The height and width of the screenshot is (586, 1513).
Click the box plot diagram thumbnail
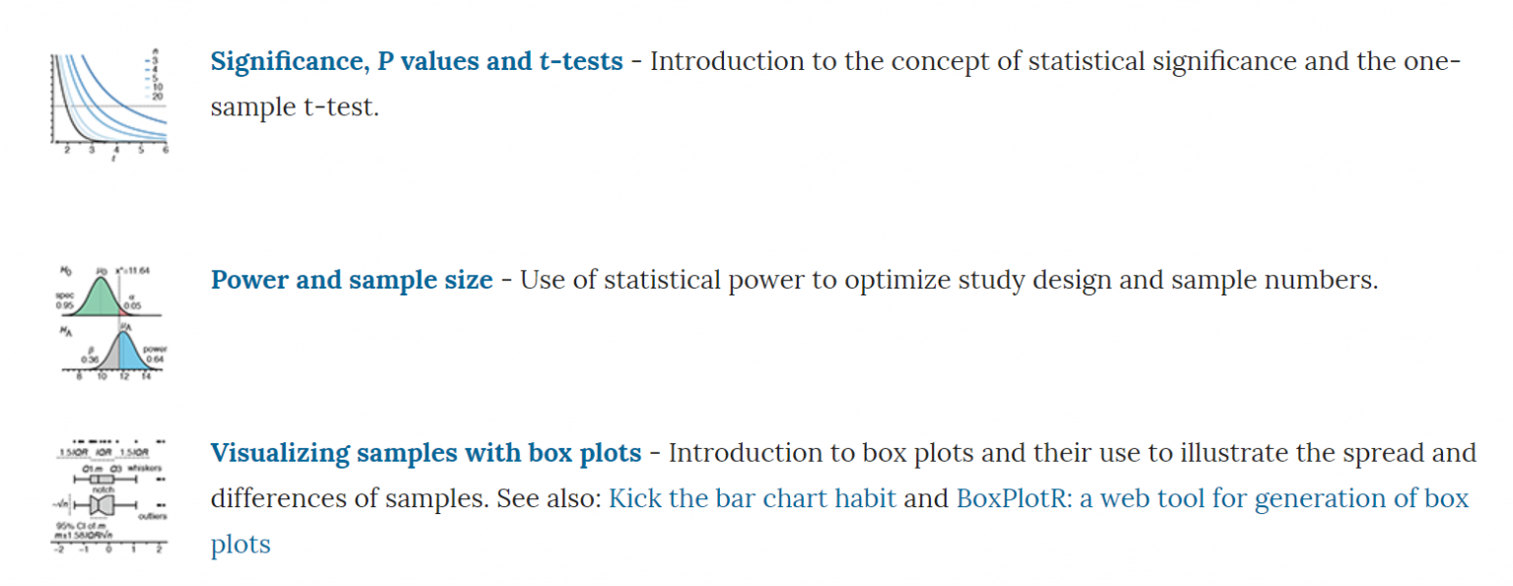(108, 496)
